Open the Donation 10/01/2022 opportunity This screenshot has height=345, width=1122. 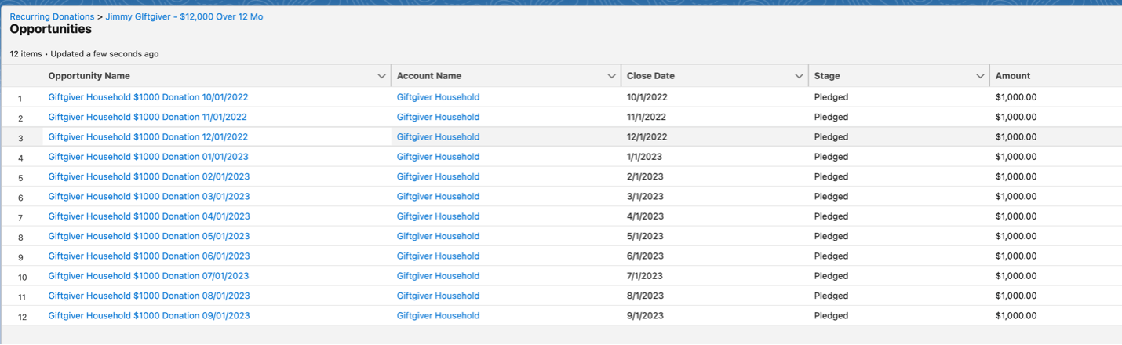tap(148, 97)
